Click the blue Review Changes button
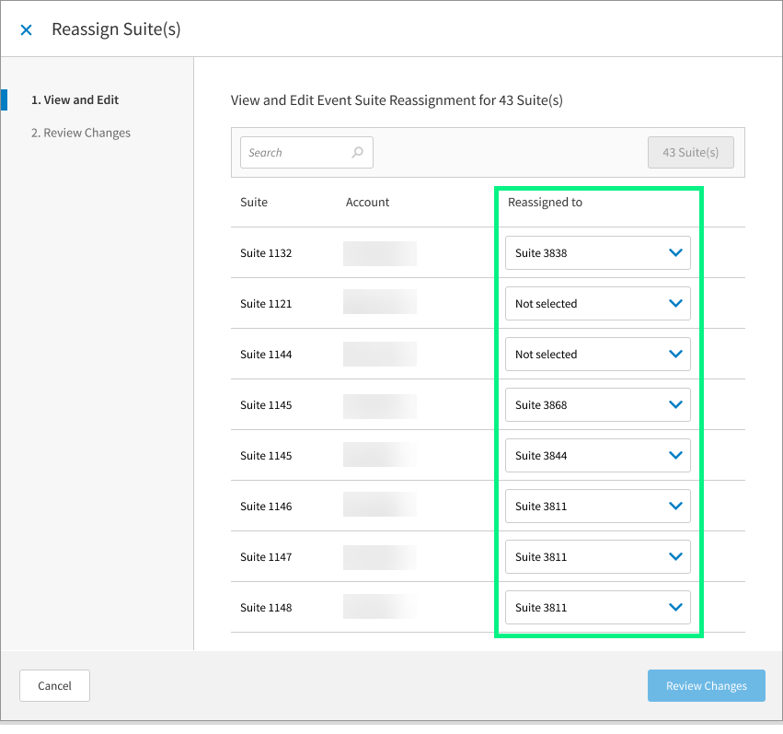 pos(706,685)
